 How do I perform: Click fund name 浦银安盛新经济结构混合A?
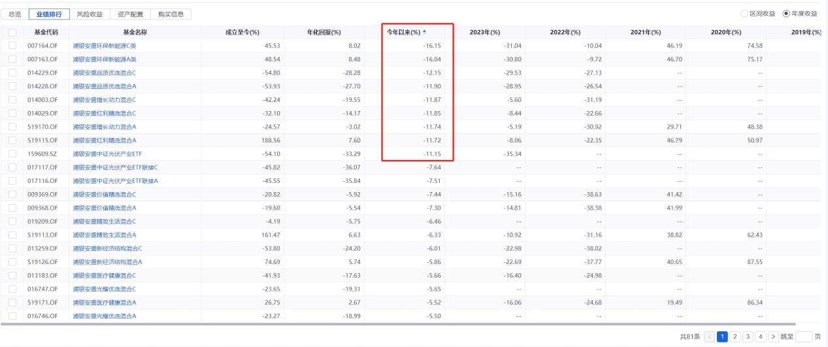107,261
